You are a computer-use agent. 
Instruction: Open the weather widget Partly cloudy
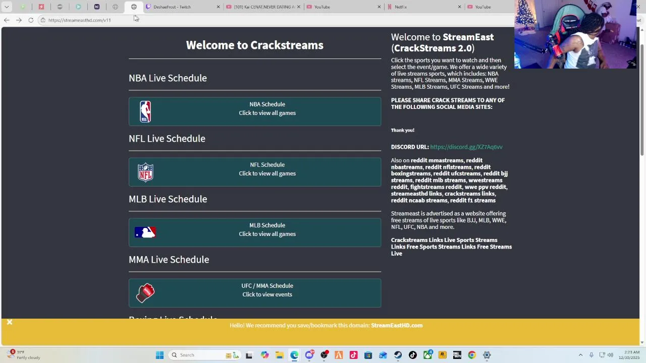[x=23, y=355]
